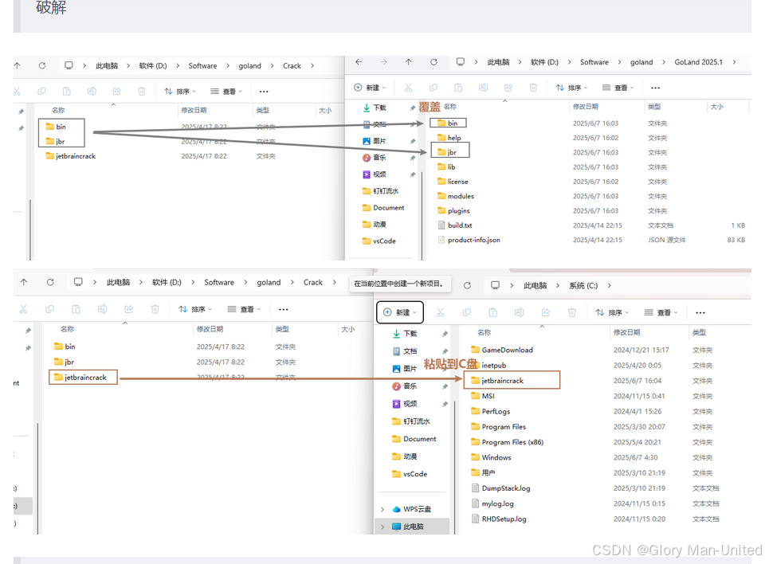Image resolution: width=765 pixels, height=564 pixels.
Task: Open the 查看 view dropdown in the upper Crack window
Action: (226, 92)
